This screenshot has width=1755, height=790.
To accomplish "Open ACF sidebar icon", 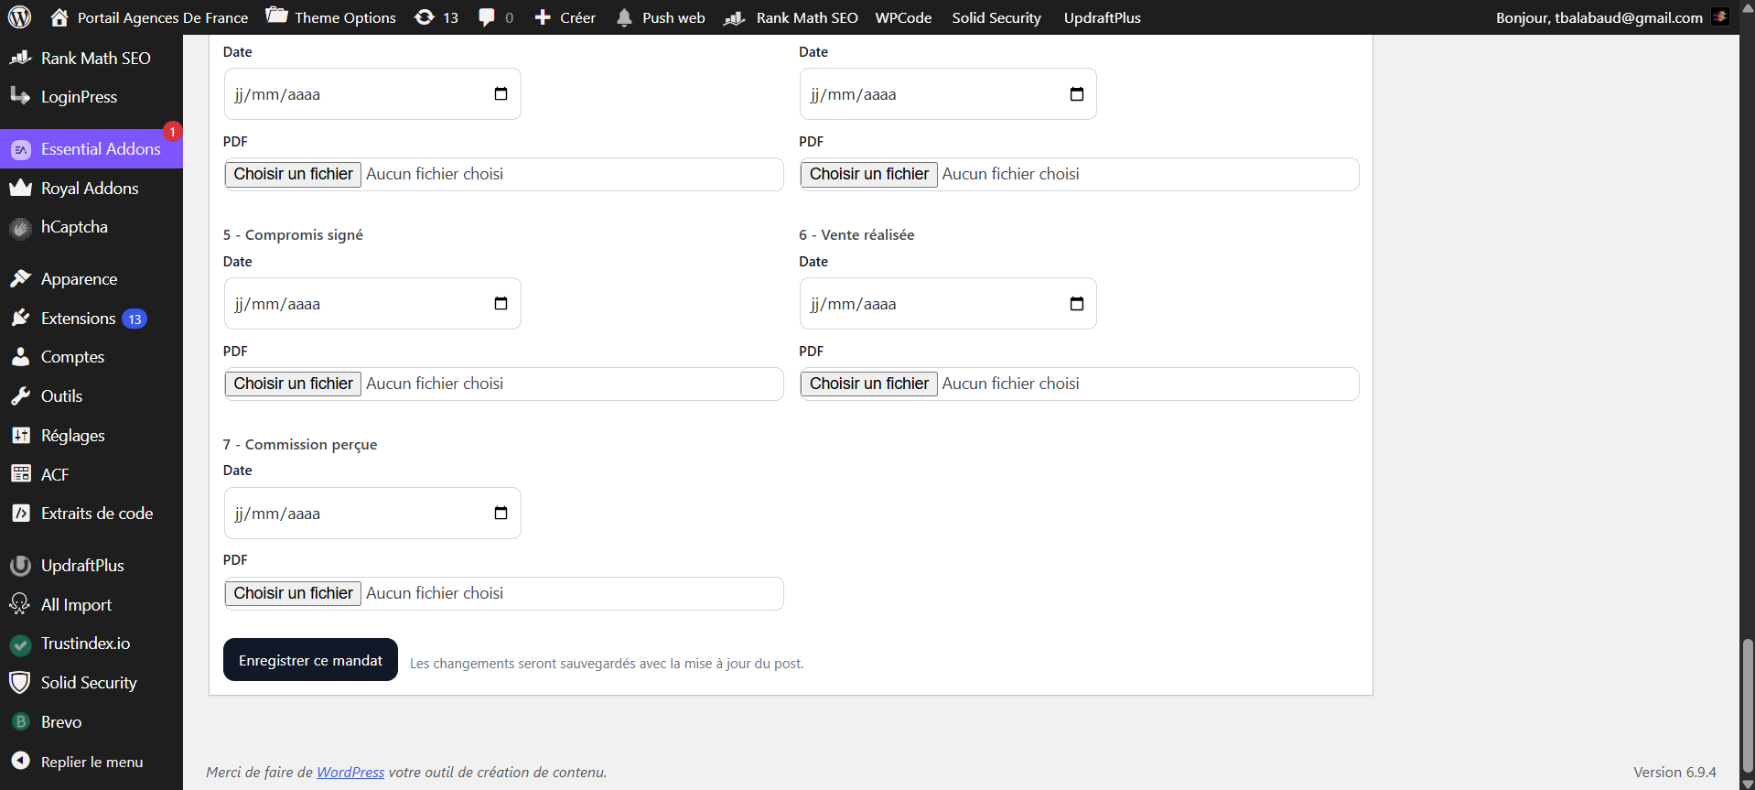I will 20,474.
